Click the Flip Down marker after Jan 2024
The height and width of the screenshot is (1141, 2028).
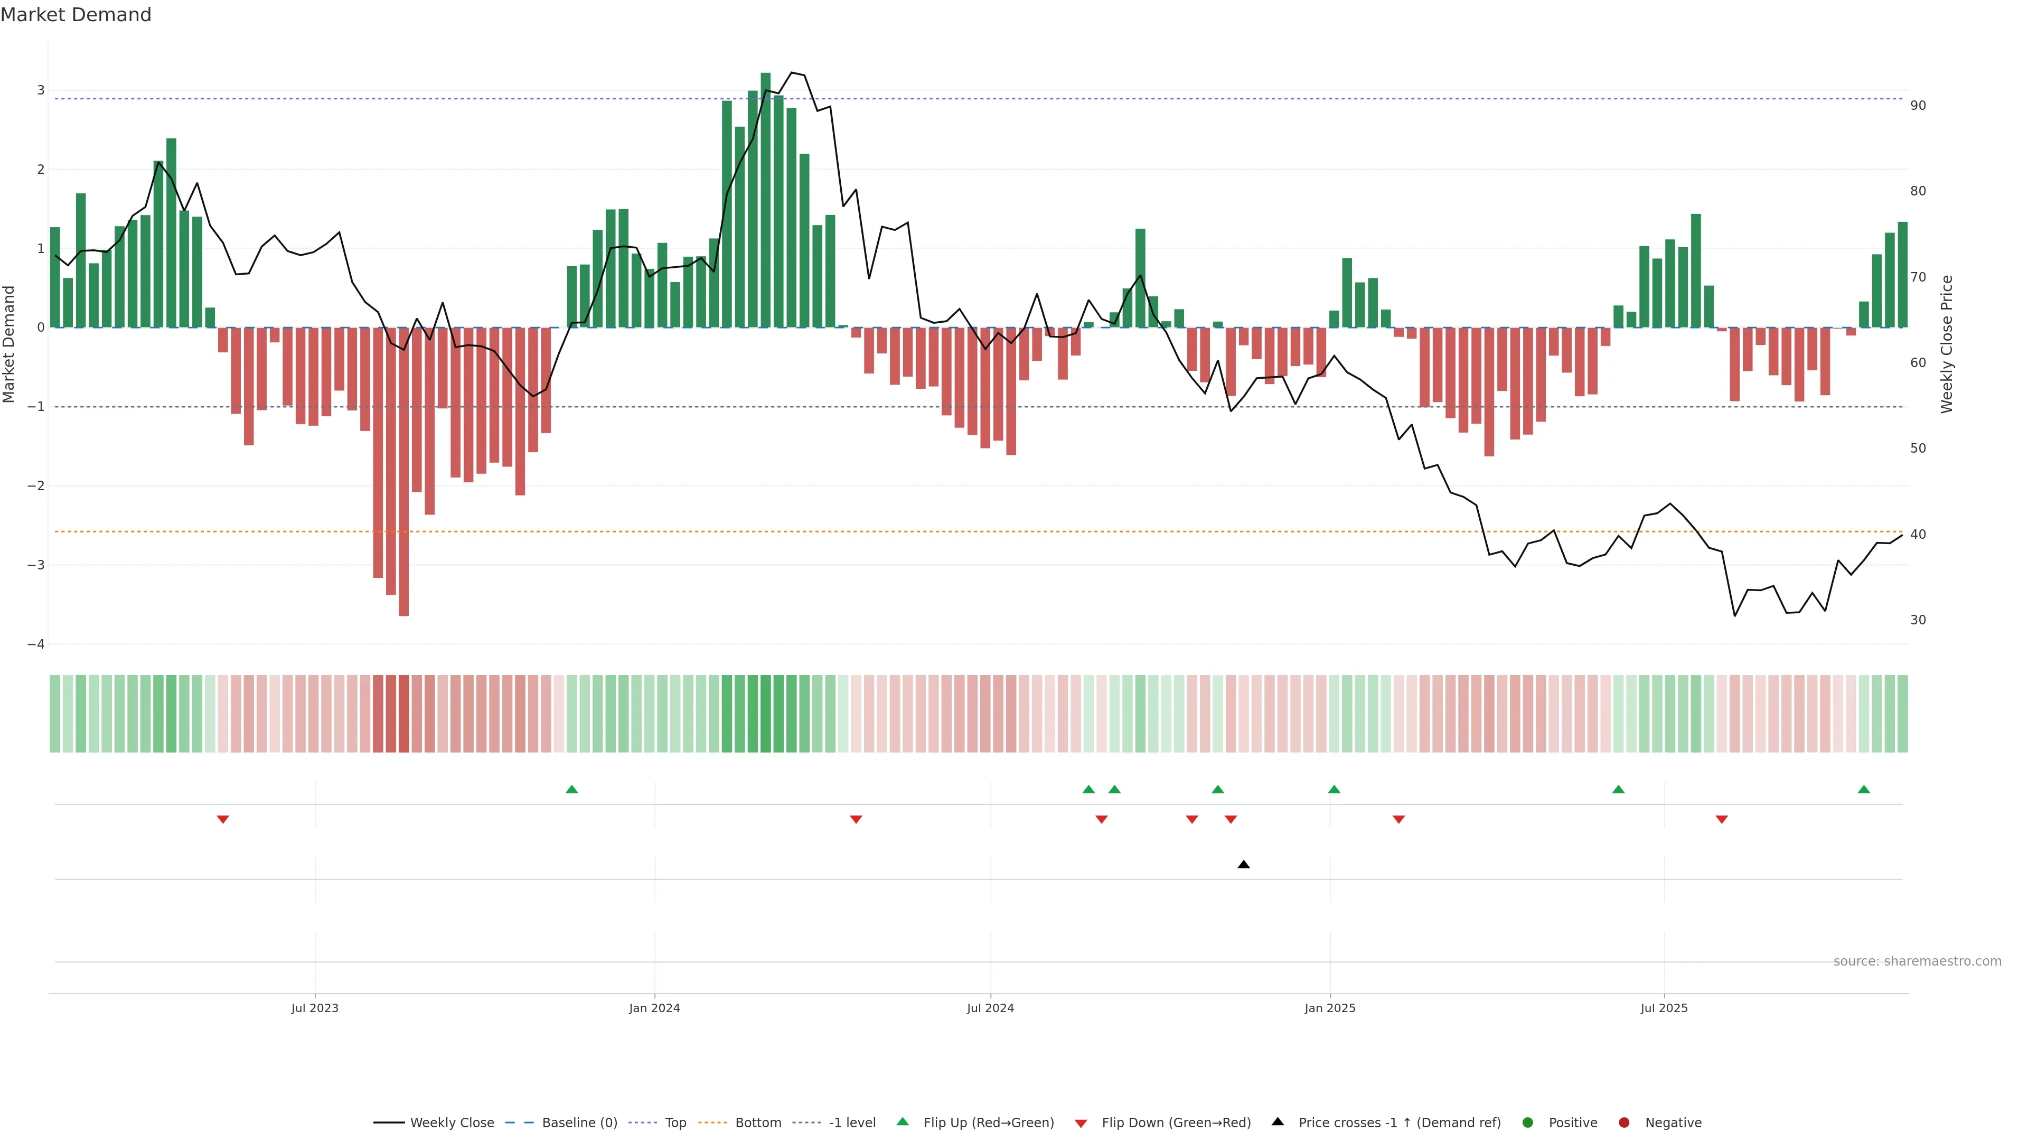click(856, 820)
